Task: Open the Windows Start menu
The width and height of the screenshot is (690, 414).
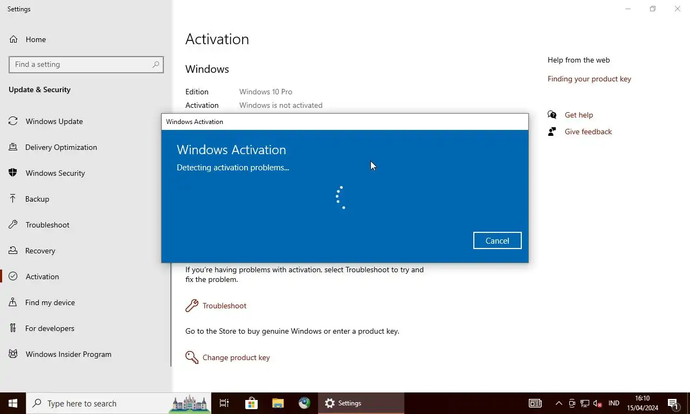Action: click(13, 403)
